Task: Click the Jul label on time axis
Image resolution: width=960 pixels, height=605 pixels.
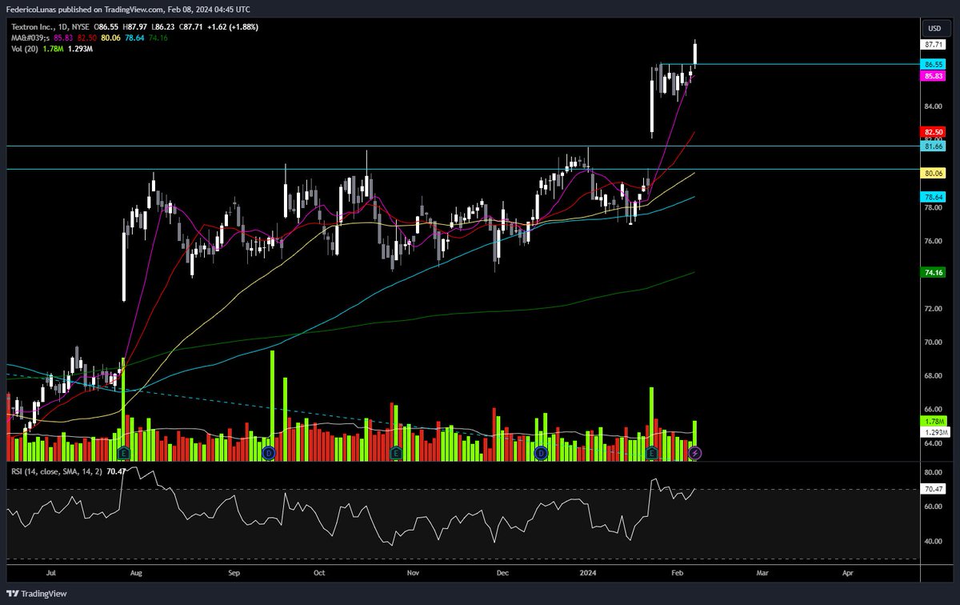Action: tap(52, 573)
